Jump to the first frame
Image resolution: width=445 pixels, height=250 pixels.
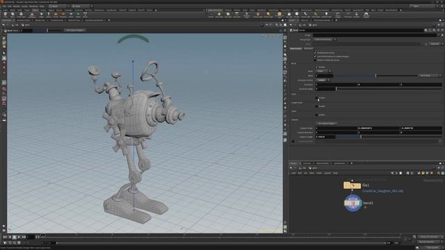tap(5, 237)
